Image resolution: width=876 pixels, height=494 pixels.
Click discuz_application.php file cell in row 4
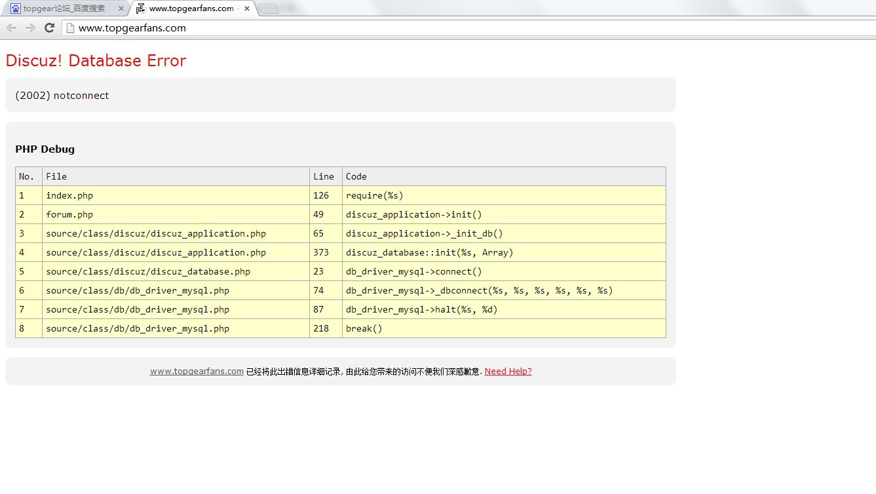coord(176,252)
